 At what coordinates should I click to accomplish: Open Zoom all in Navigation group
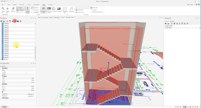tap(3, 10)
